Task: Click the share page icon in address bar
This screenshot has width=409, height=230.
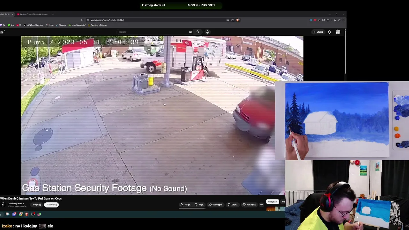Action: click(x=232, y=20)
